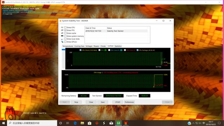The height and width of the screenshot is (126, 224).
Task: Open the Preferences dialog button
Action: (x=129, y=102)
